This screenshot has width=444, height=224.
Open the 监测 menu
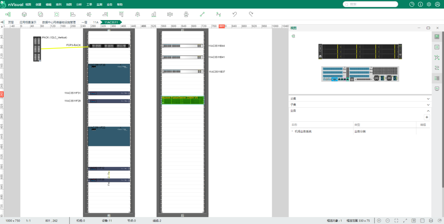(x=99, y=5)
